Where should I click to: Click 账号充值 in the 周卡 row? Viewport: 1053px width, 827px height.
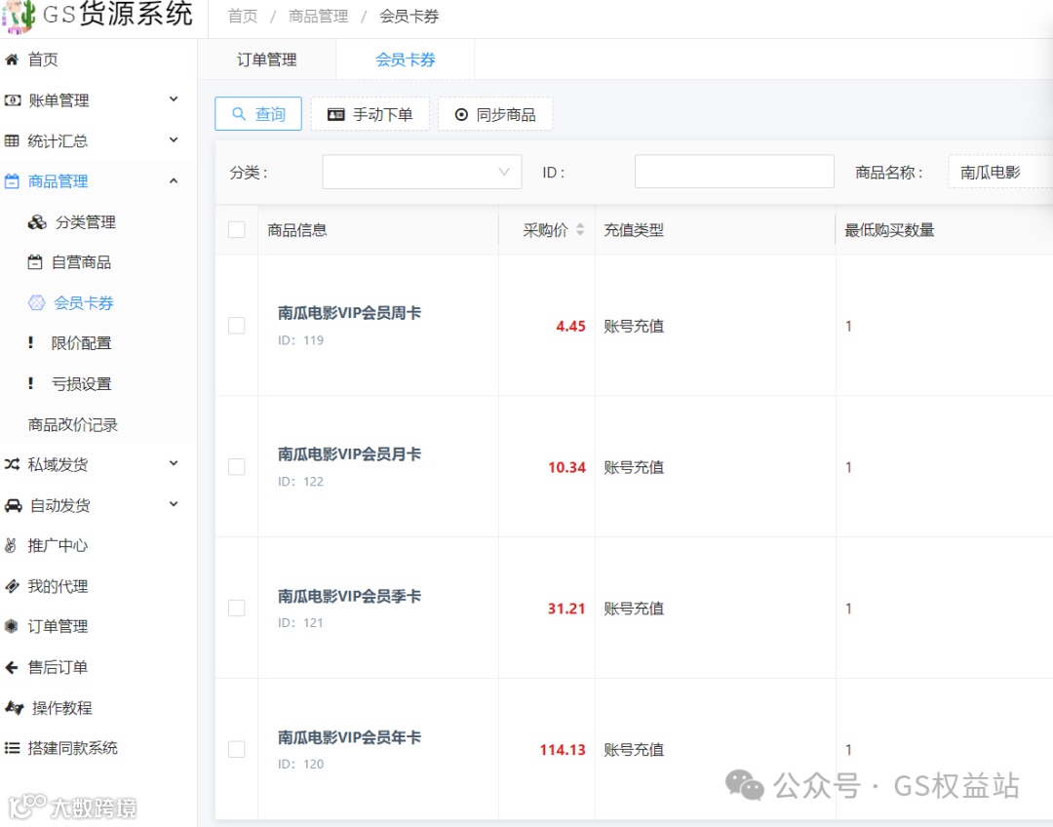click(x=634, y=327)
